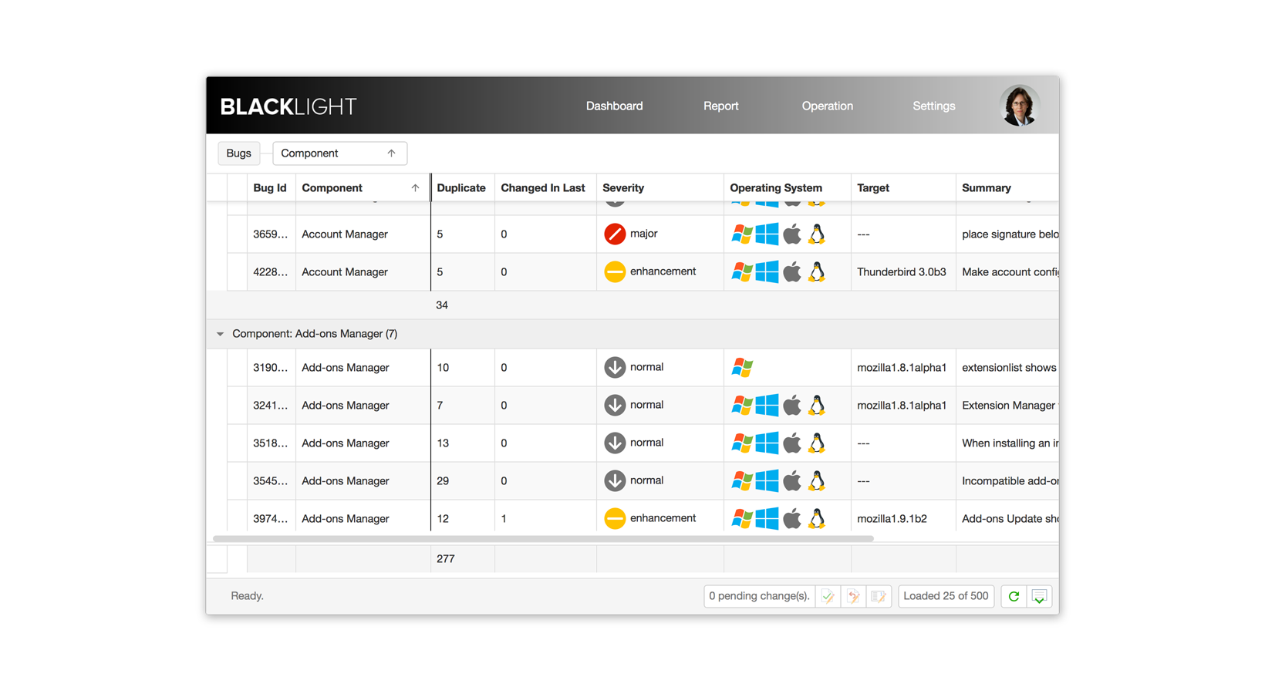Open the pending changes list icon
The width and height of the screenshot is (1265, 694).
tap(879, 596)
